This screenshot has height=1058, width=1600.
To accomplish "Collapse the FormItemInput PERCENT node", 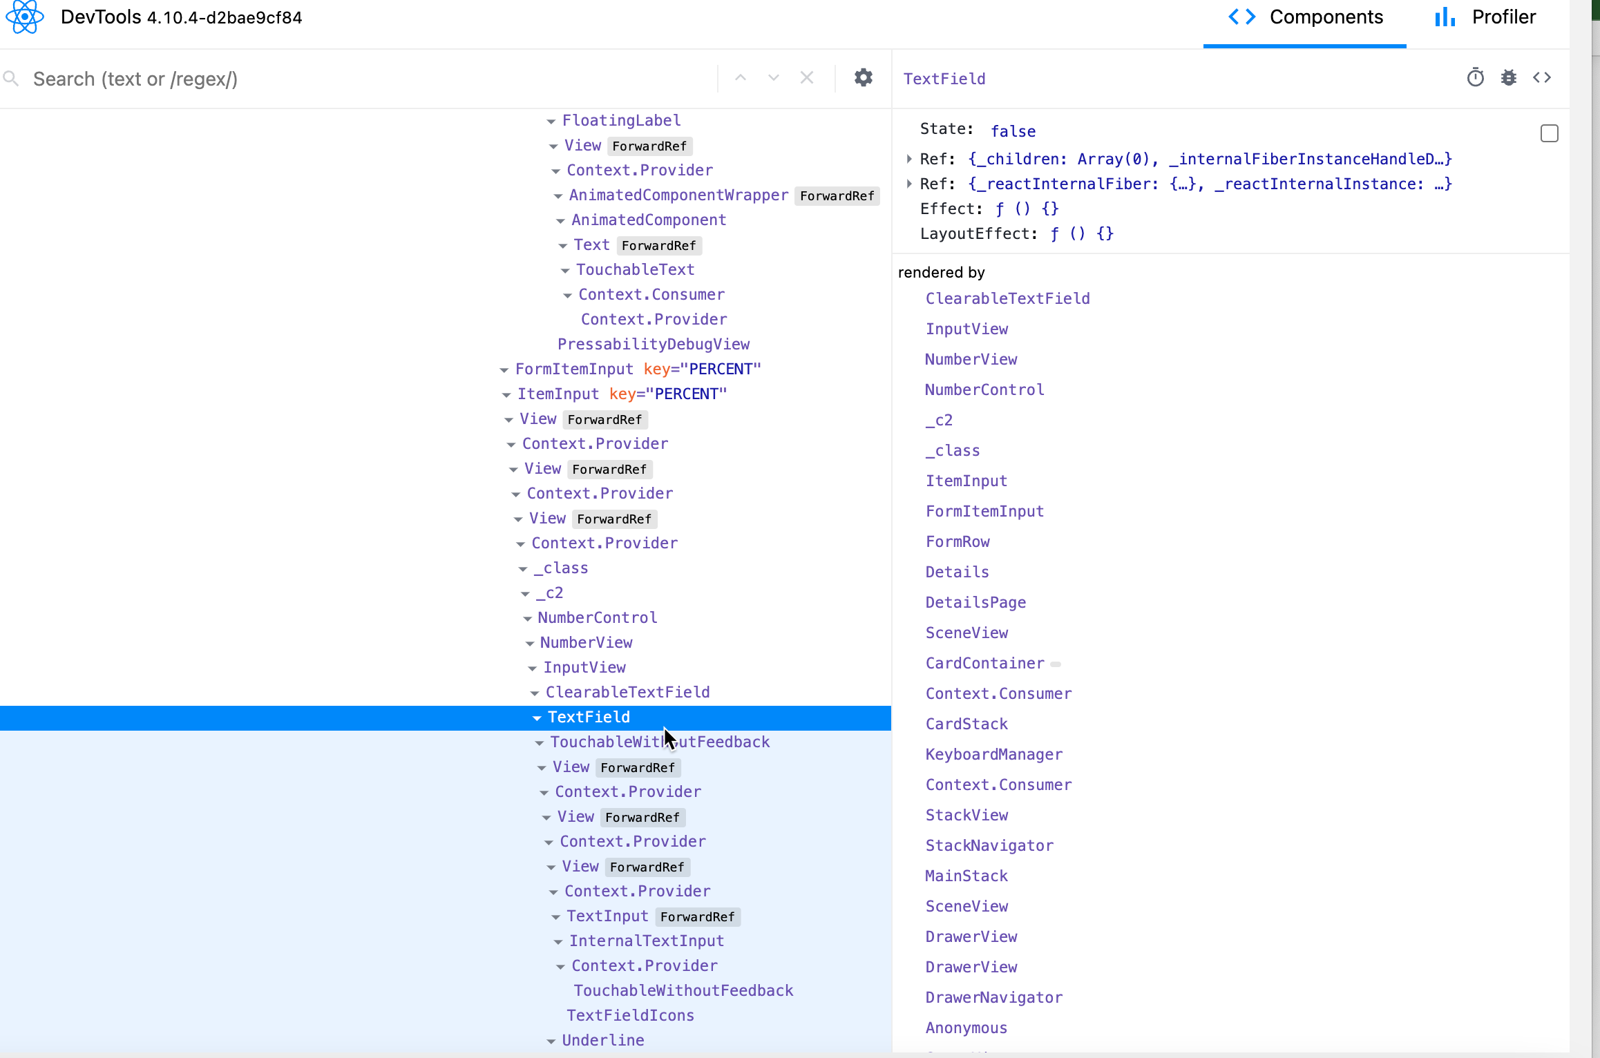I will tap(504, 370).
